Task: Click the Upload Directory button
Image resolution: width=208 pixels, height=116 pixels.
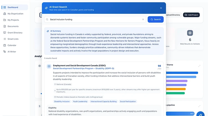Action: [x=173, y=15]
